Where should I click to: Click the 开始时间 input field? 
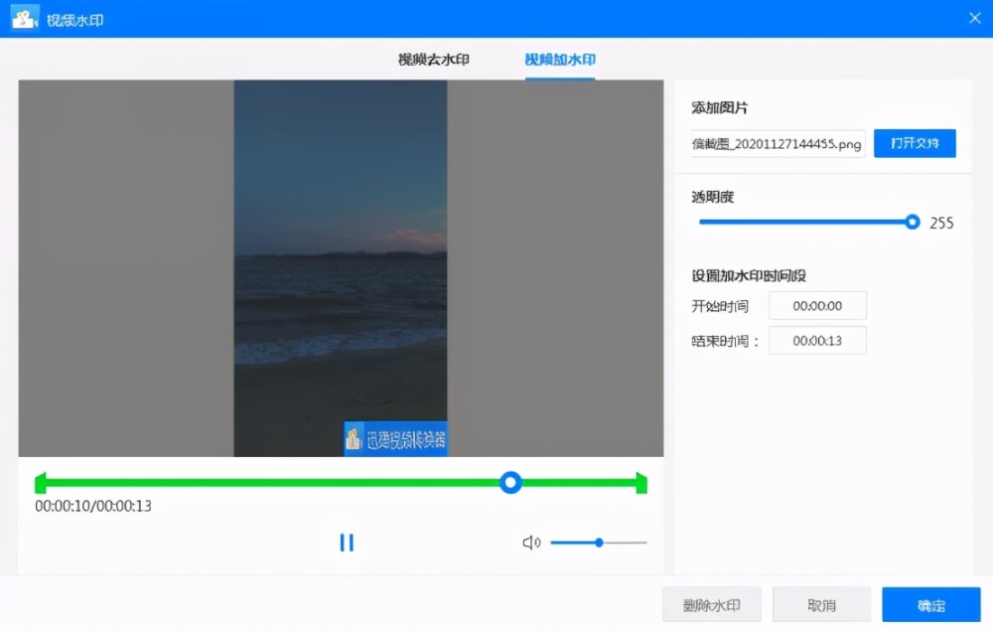pos(817,306)
